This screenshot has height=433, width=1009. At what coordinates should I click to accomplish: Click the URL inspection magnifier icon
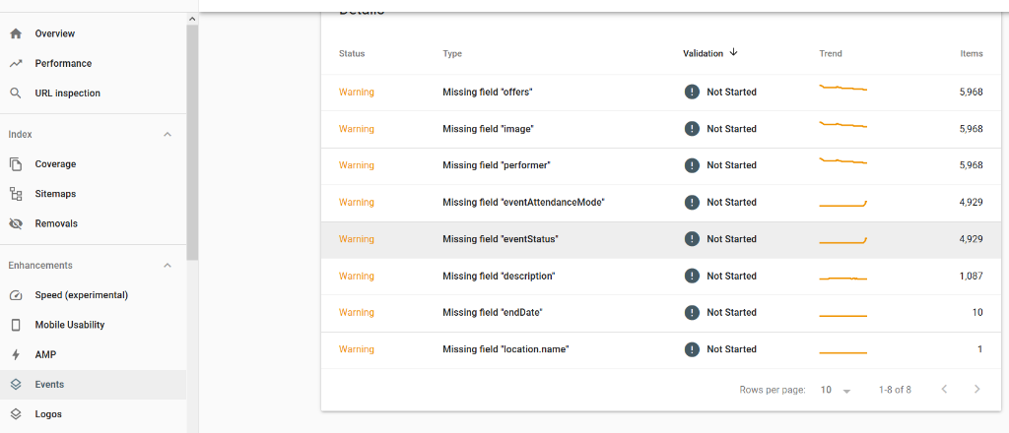pos(16,93)
